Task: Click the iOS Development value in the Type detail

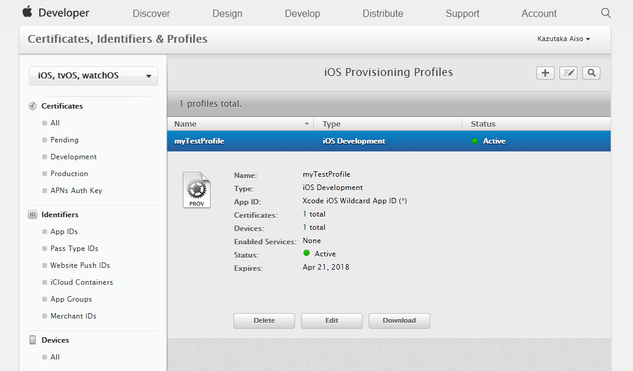Action: pyautogui.click(x=332, y=188)
